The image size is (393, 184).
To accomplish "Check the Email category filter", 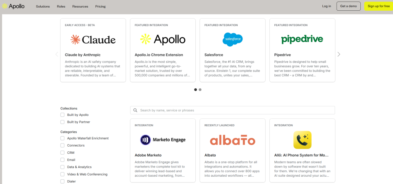I will point(63,160).
